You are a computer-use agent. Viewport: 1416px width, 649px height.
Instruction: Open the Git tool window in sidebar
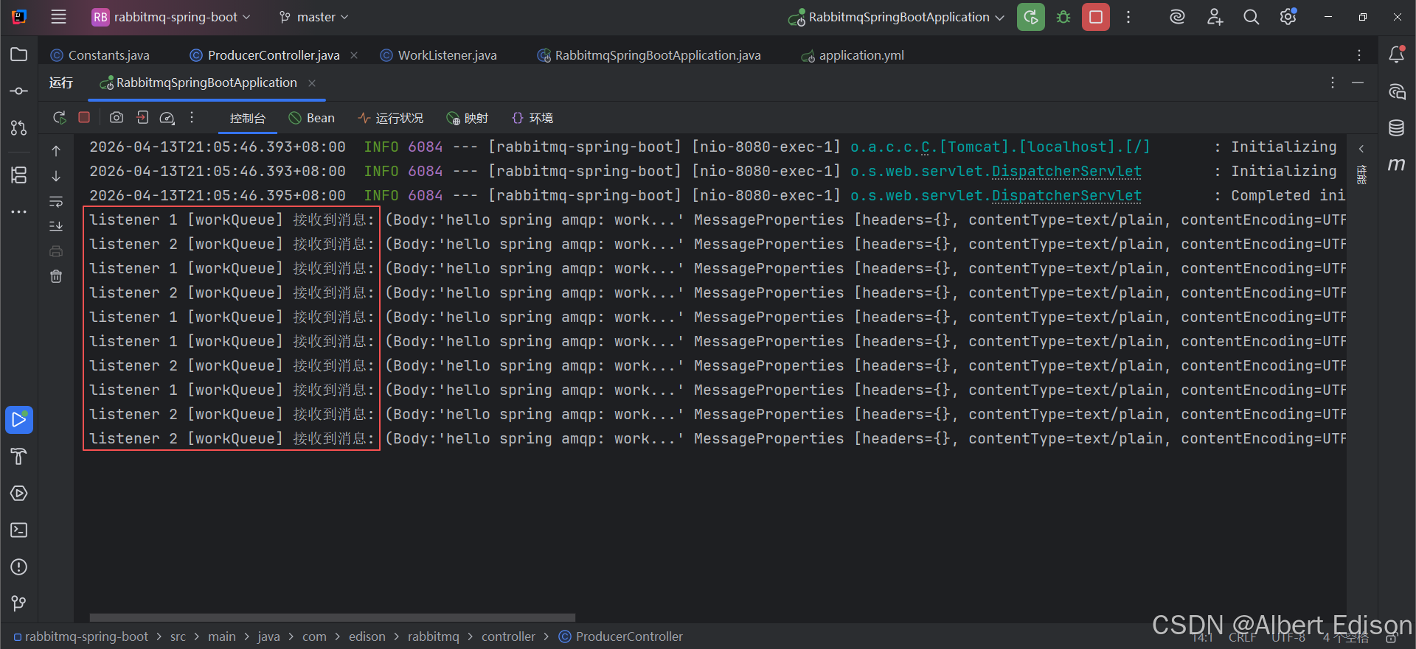click(x=19, y=603)
